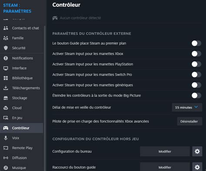
Task: Enable Steam Input for Switch Pro controllers
Action: tap(196, 74)
